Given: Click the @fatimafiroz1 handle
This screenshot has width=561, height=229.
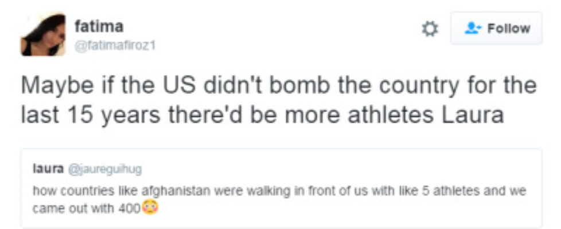Looking at the screenshot, I should tap(115, 46).
